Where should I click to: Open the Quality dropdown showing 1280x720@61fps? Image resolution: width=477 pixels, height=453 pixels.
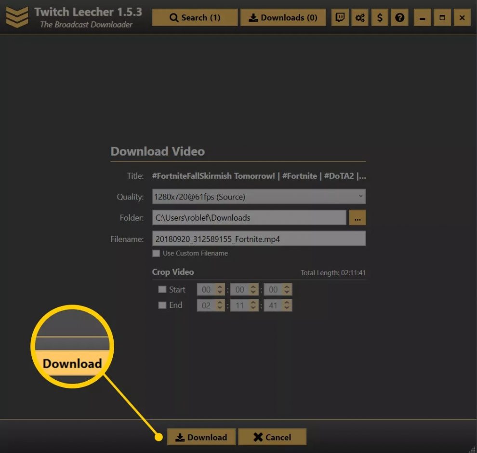pyautogui.click(x=259, y=197)
